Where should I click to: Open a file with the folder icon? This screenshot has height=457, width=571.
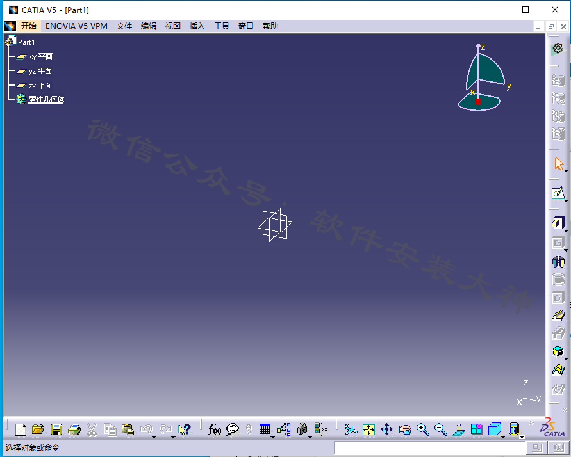click(38, 429)
